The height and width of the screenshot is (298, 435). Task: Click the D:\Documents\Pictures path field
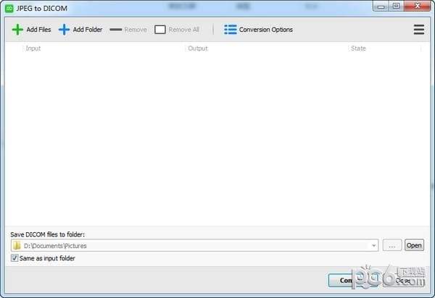(194, 245)
